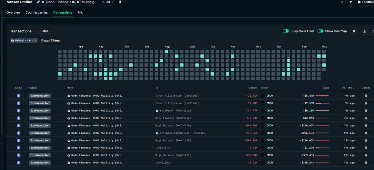Click the Nansen Profiler title
The image size is (374, 170).
(19, 2)
